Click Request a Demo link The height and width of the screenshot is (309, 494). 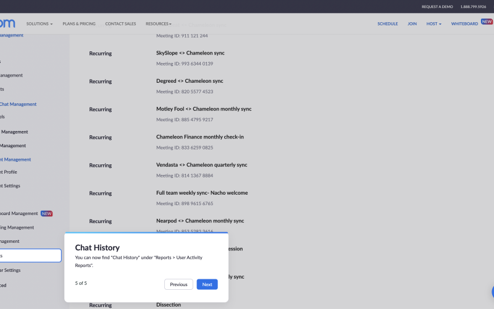point(437,7)
